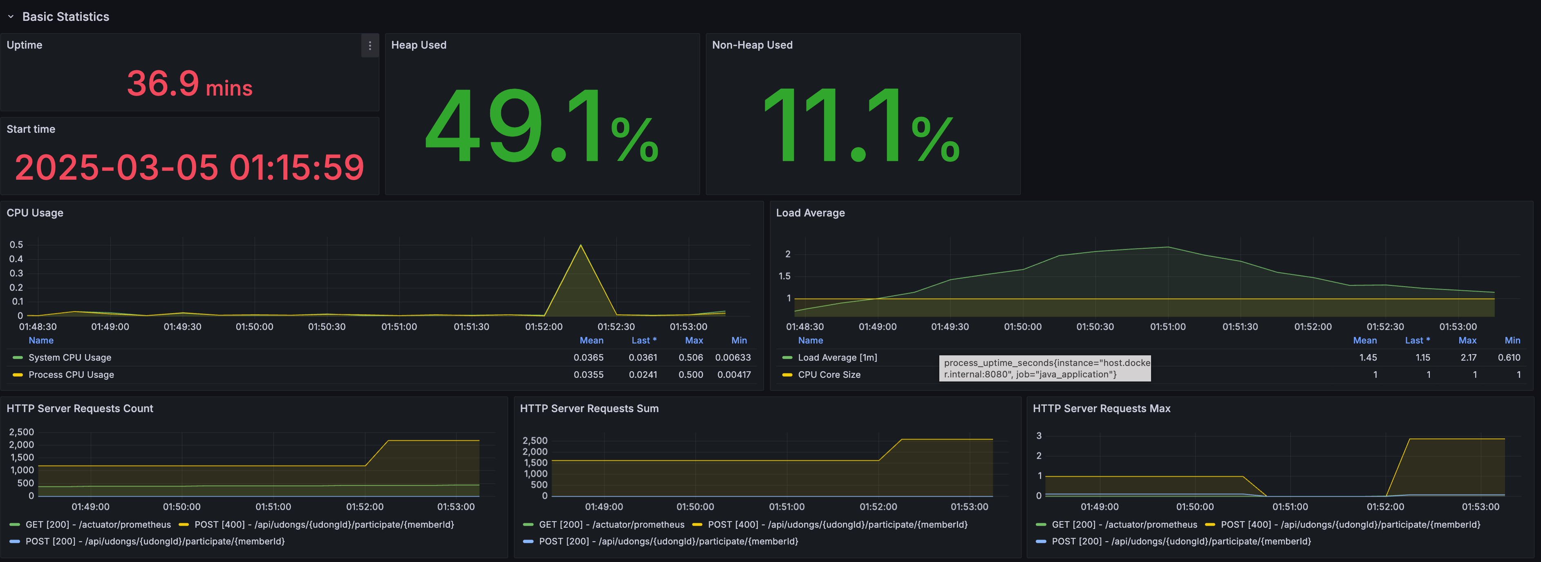The width and height of the screenshot is (1541, 562).
Task: Open the Uptime panel three-dot menu
Action: coord(370,45)
